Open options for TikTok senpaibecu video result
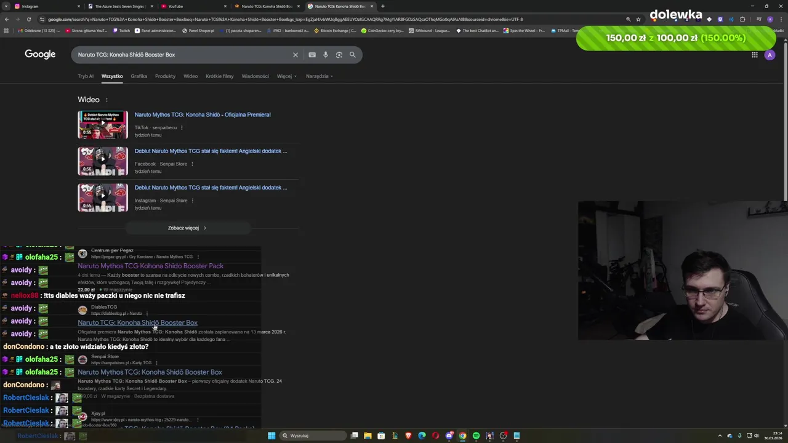This screenshot has height=443, width=788. 182,128
